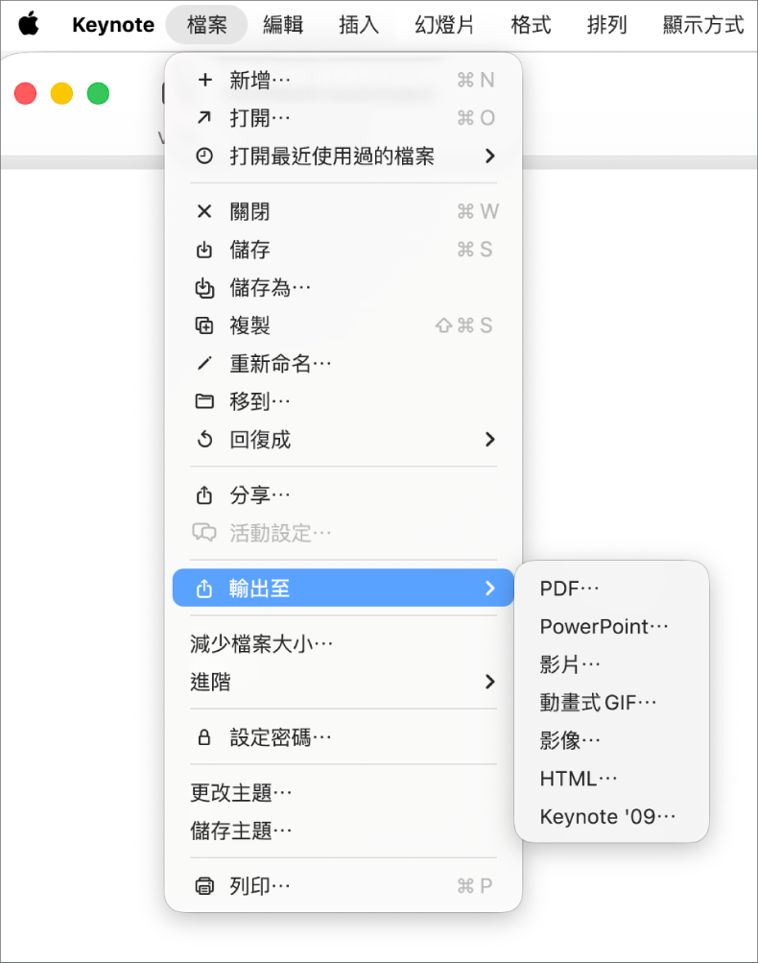This screenshot has height=963, width=758.
Task: Open the 幻燈片 menu
Action: (443, 25)
